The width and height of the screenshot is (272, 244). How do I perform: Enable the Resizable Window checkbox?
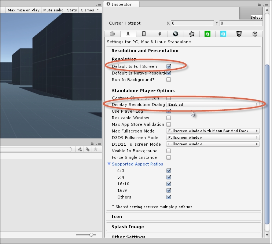[169, 118]
